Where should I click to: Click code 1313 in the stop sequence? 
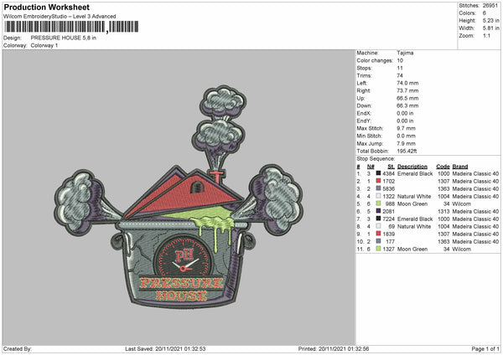[443, 211]
